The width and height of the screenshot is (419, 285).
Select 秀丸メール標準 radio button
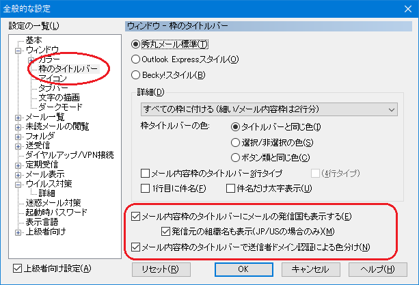click(x=135, y=44)
